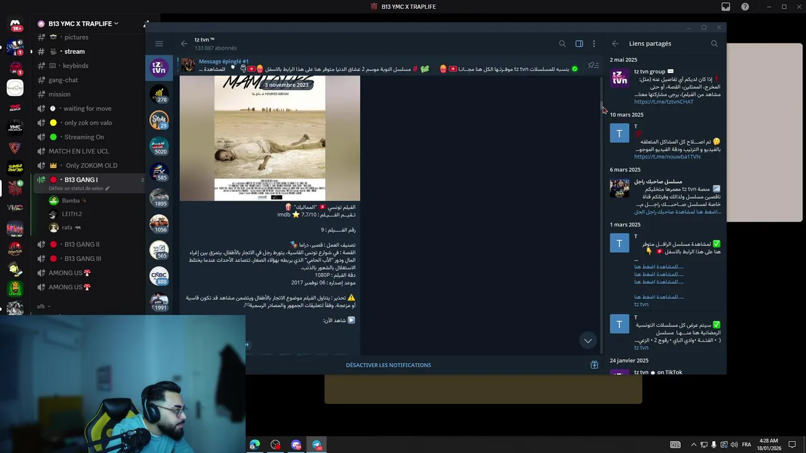The image size is (806, 453).
Task: Open the CNBC chat with 888 unread
Action: tap(159, 276)
